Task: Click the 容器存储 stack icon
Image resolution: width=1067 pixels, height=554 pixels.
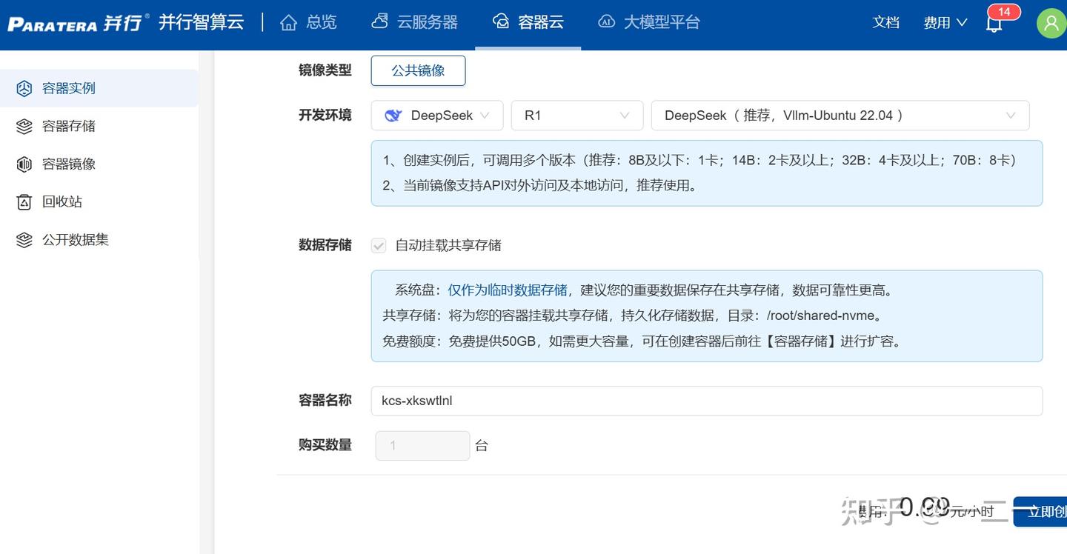Action: click(24, 126)
